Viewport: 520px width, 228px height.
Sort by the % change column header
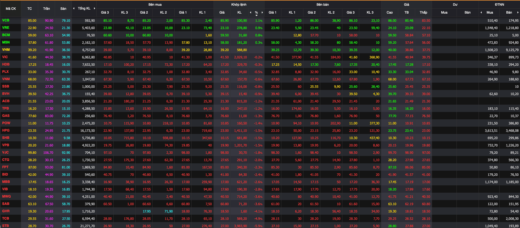tap(256, 13)
